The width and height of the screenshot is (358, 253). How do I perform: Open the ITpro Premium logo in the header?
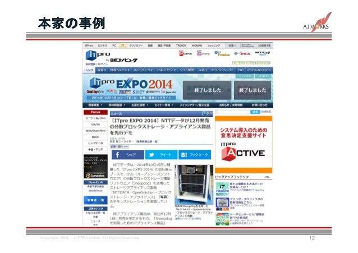222,54
